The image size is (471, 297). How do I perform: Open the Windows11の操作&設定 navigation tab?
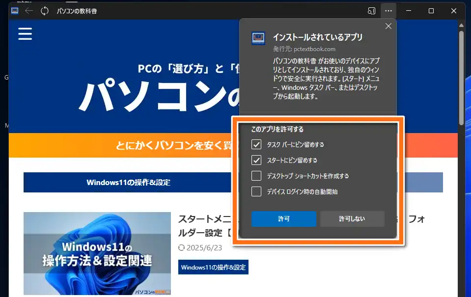click(x=128, y=182)
